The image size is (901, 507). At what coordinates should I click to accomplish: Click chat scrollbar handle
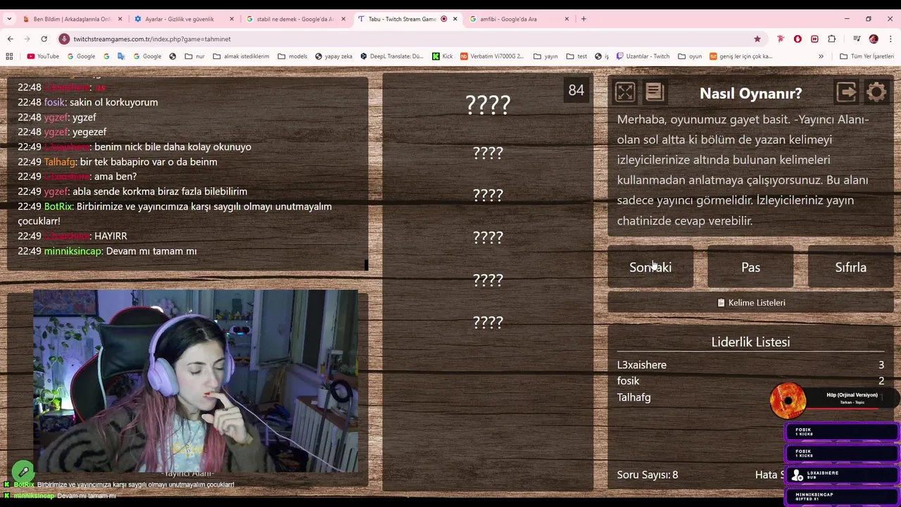[x=366, y=265]
